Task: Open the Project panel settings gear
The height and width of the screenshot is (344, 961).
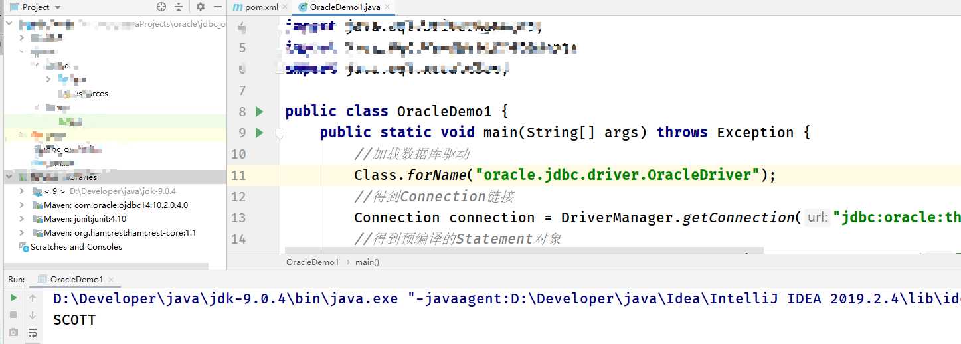Action: tap(201, 7)
